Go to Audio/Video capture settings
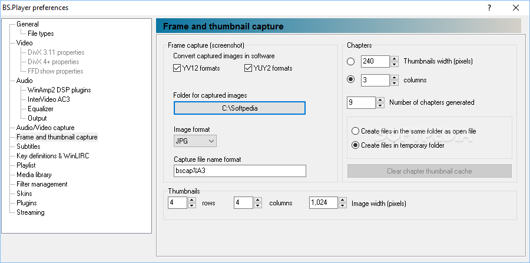Viewport: 530px width, 263px height. click(x=45, y=128)
